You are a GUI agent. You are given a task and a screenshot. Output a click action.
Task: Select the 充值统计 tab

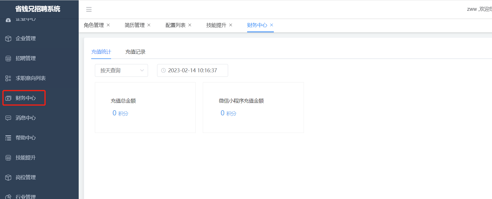click(101, 52)
